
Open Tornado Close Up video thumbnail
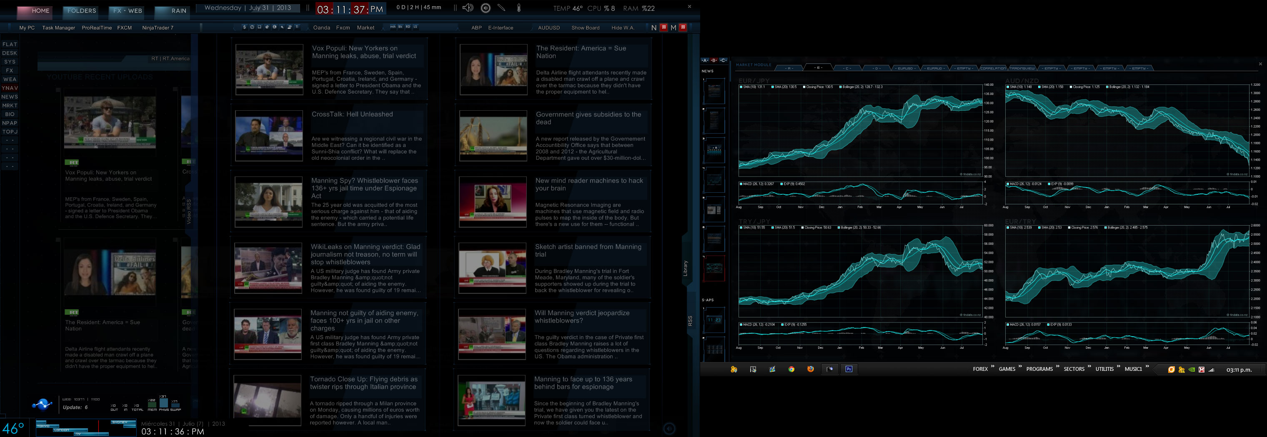pyautogui.click(x=267, y=400)
